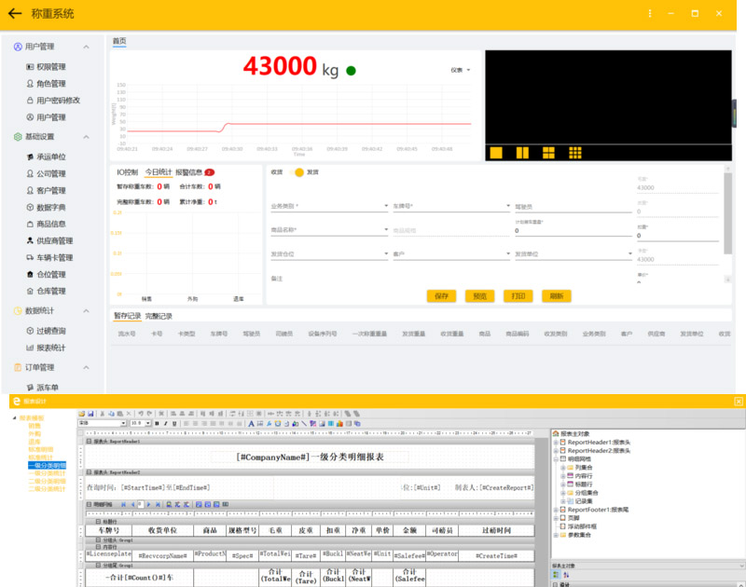
Task: Select 一级分类明细 in report template tree
Action: tap(47, 464)
